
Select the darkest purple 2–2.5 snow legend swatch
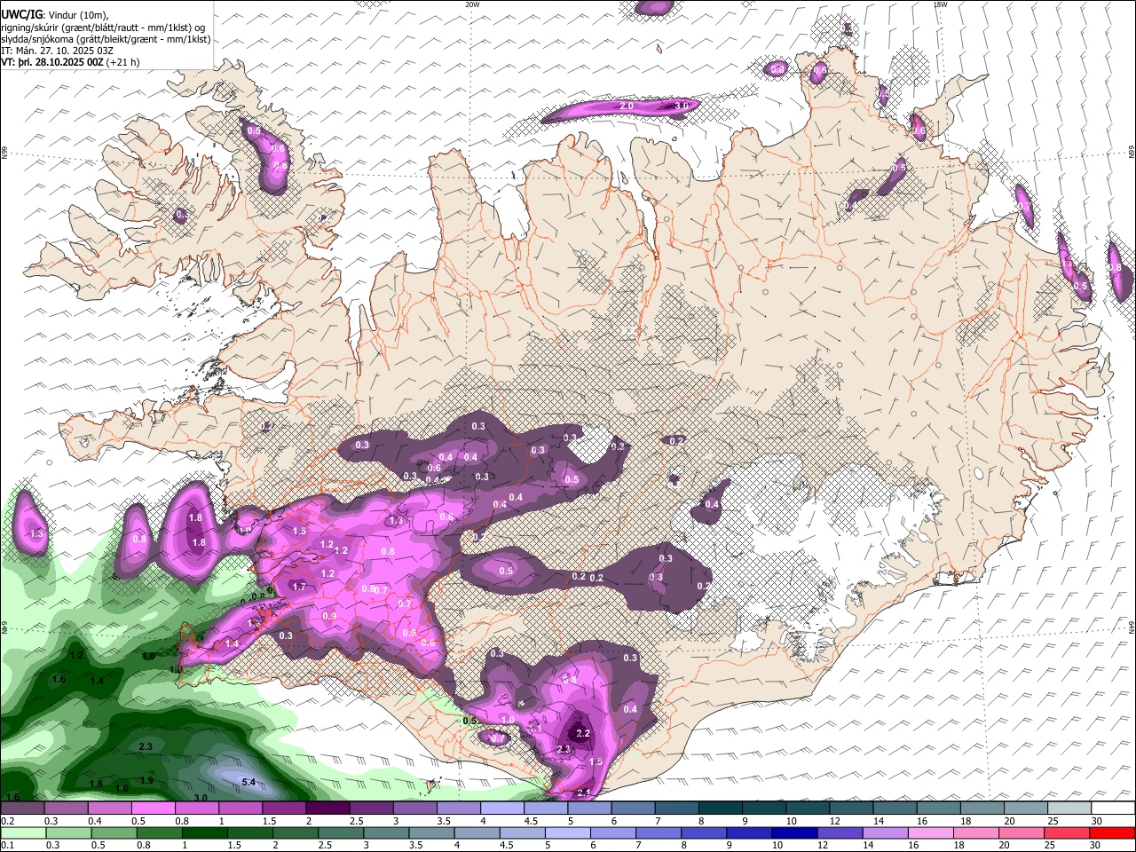point(327,808)
